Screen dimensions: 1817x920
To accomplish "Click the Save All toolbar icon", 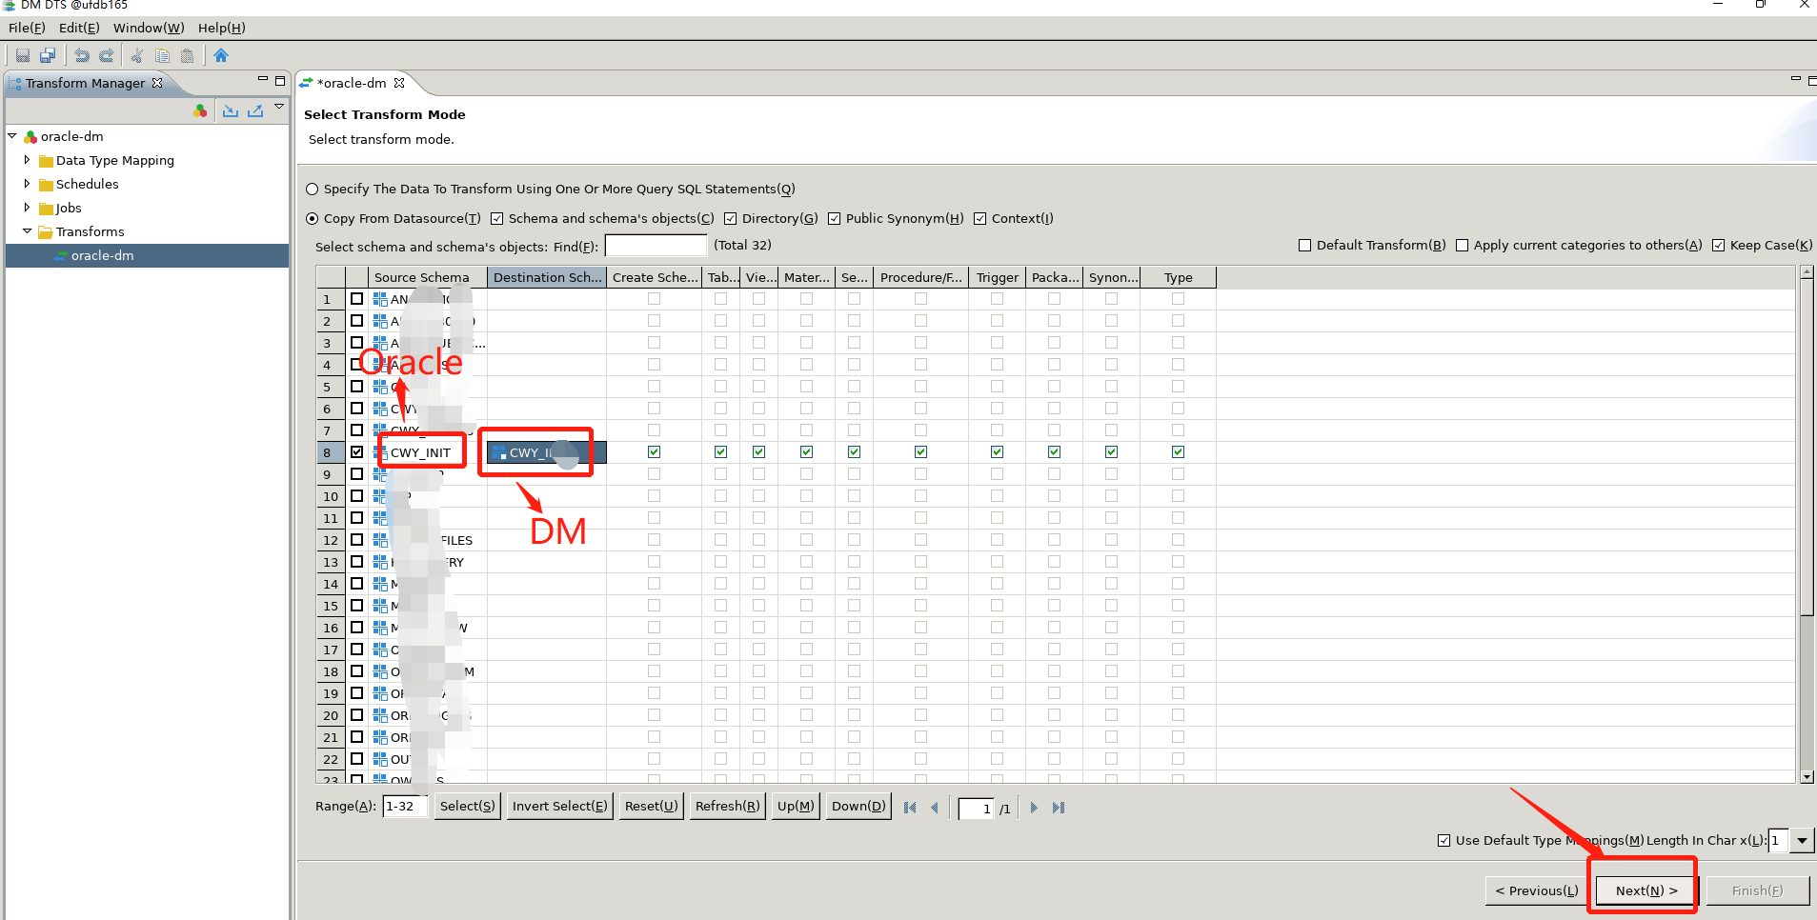I will 48,55.
